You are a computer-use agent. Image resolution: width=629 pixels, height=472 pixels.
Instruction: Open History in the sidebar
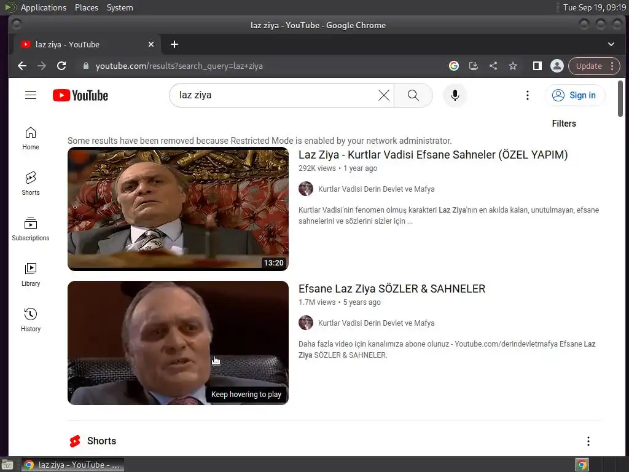[x=31, y=320]
